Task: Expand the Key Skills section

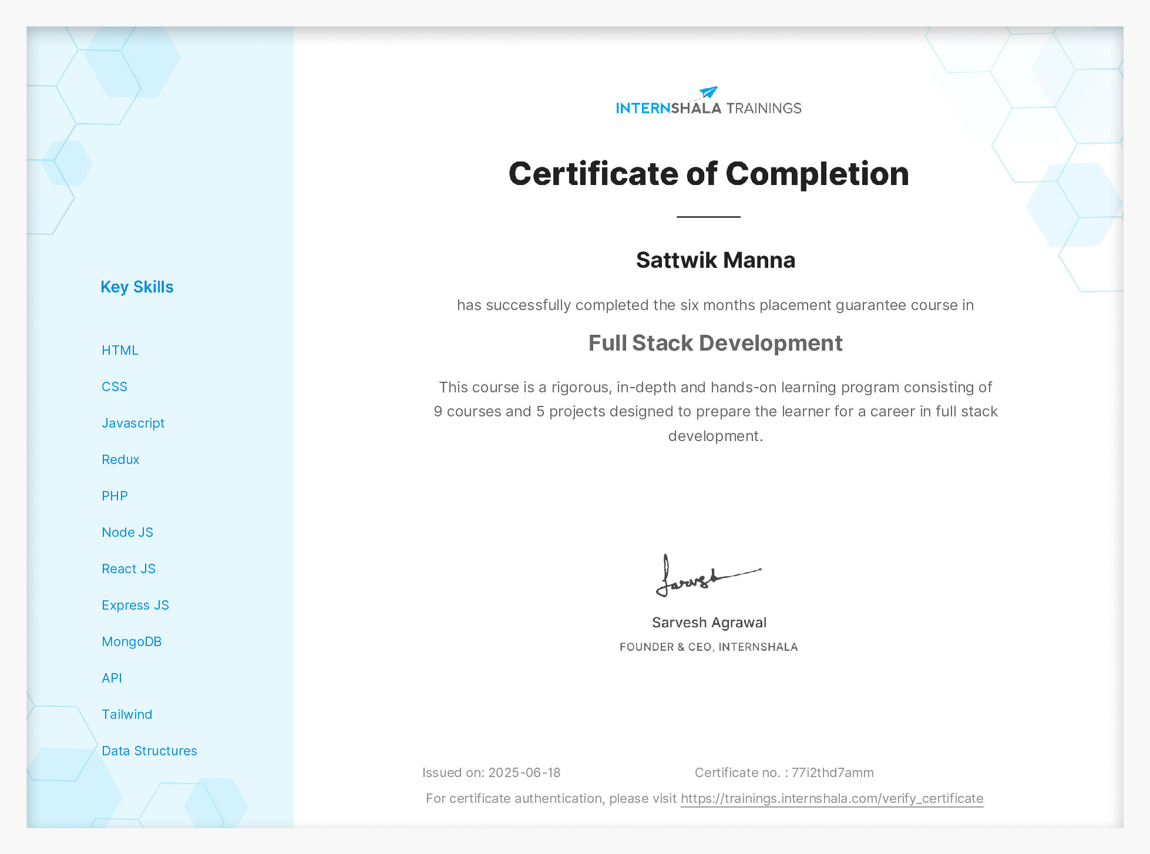Action: (x=137, y=287)
